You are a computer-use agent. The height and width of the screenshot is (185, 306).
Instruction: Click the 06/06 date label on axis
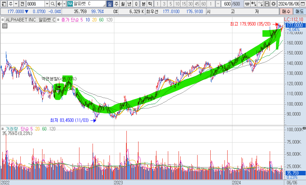click(x=292, y=183)
